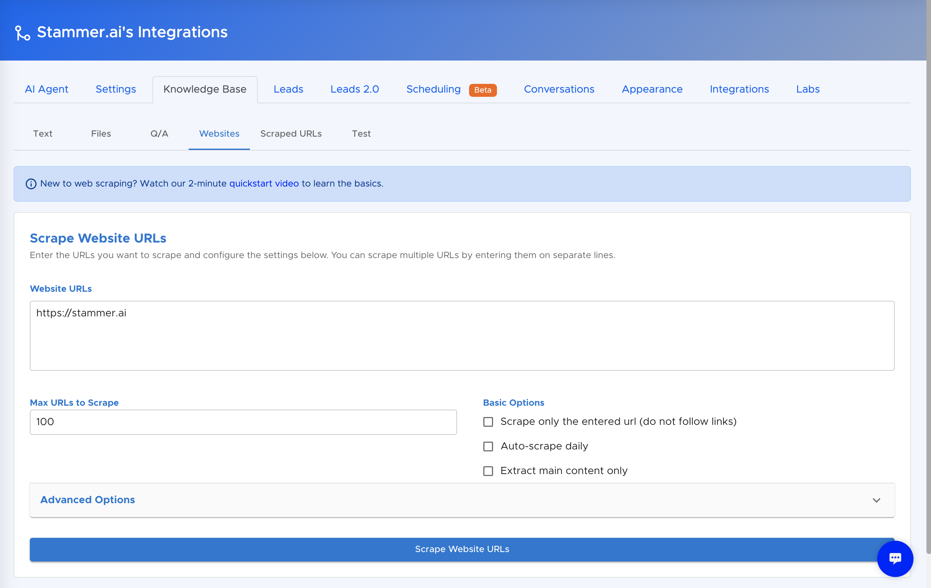Switch to the Settings tab
This screenshot has height=588, width=931.
click(x=116, y=89)
